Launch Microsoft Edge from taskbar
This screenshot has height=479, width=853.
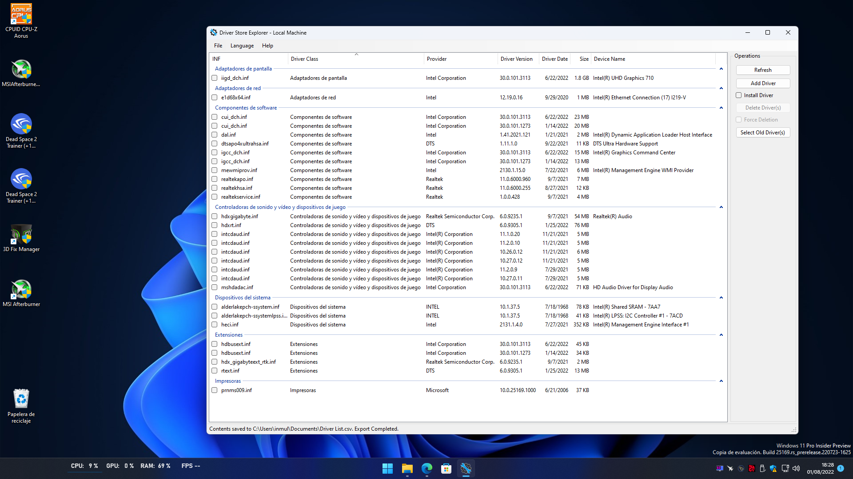click(x=426, y=468)
